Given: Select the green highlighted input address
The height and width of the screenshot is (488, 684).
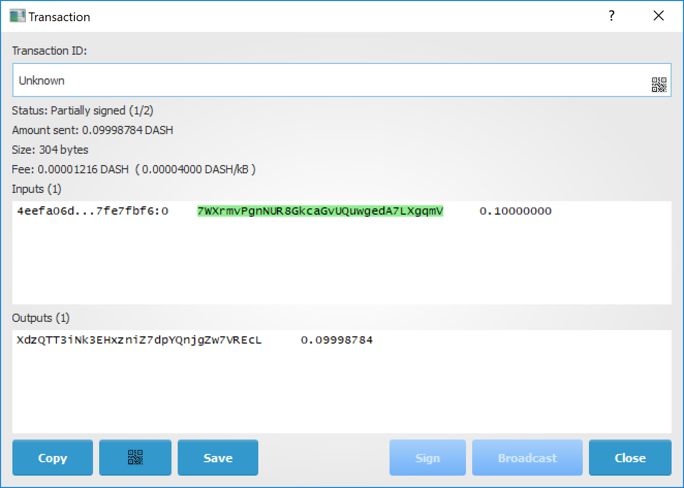Looking at the screenshot, I should coord(320,211).
